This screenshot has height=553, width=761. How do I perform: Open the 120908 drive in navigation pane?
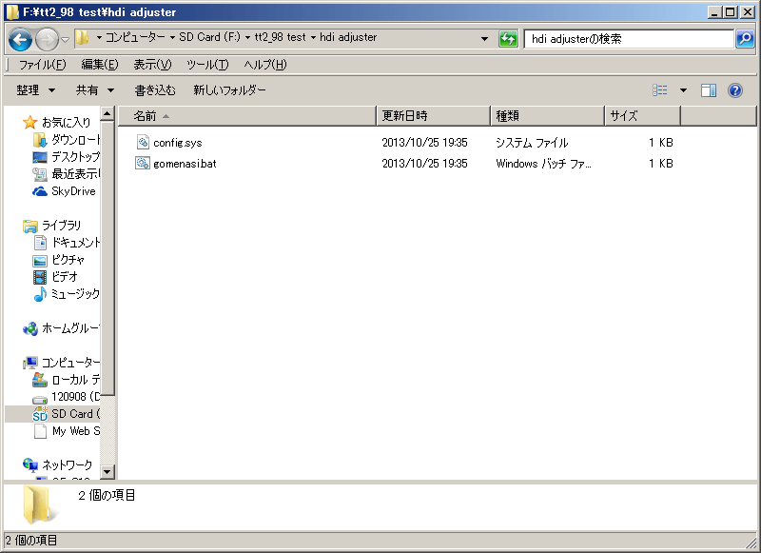[75, 397]
